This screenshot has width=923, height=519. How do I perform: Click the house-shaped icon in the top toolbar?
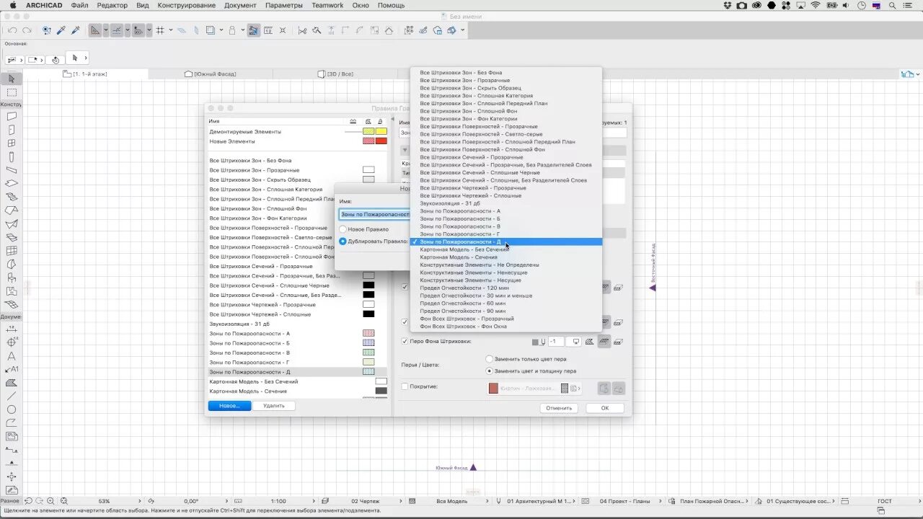click(x=389, y=30)
